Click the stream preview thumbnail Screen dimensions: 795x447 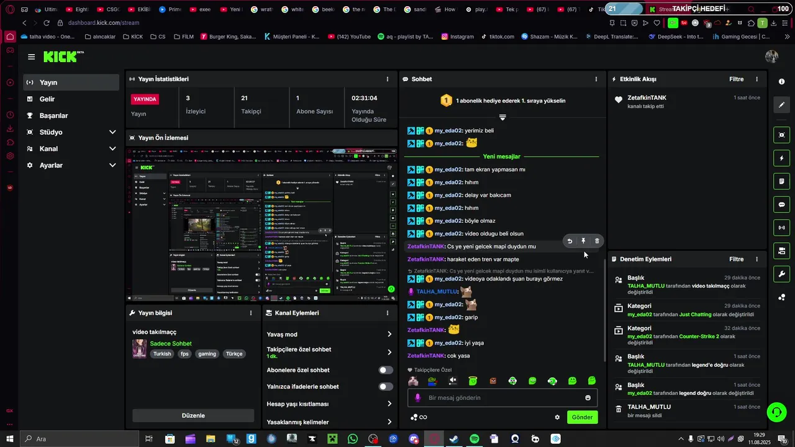point(261,224)
